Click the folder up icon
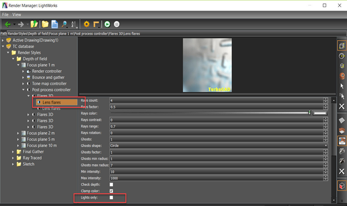Viewport: 347px width, 206px height. click(34, 24)
